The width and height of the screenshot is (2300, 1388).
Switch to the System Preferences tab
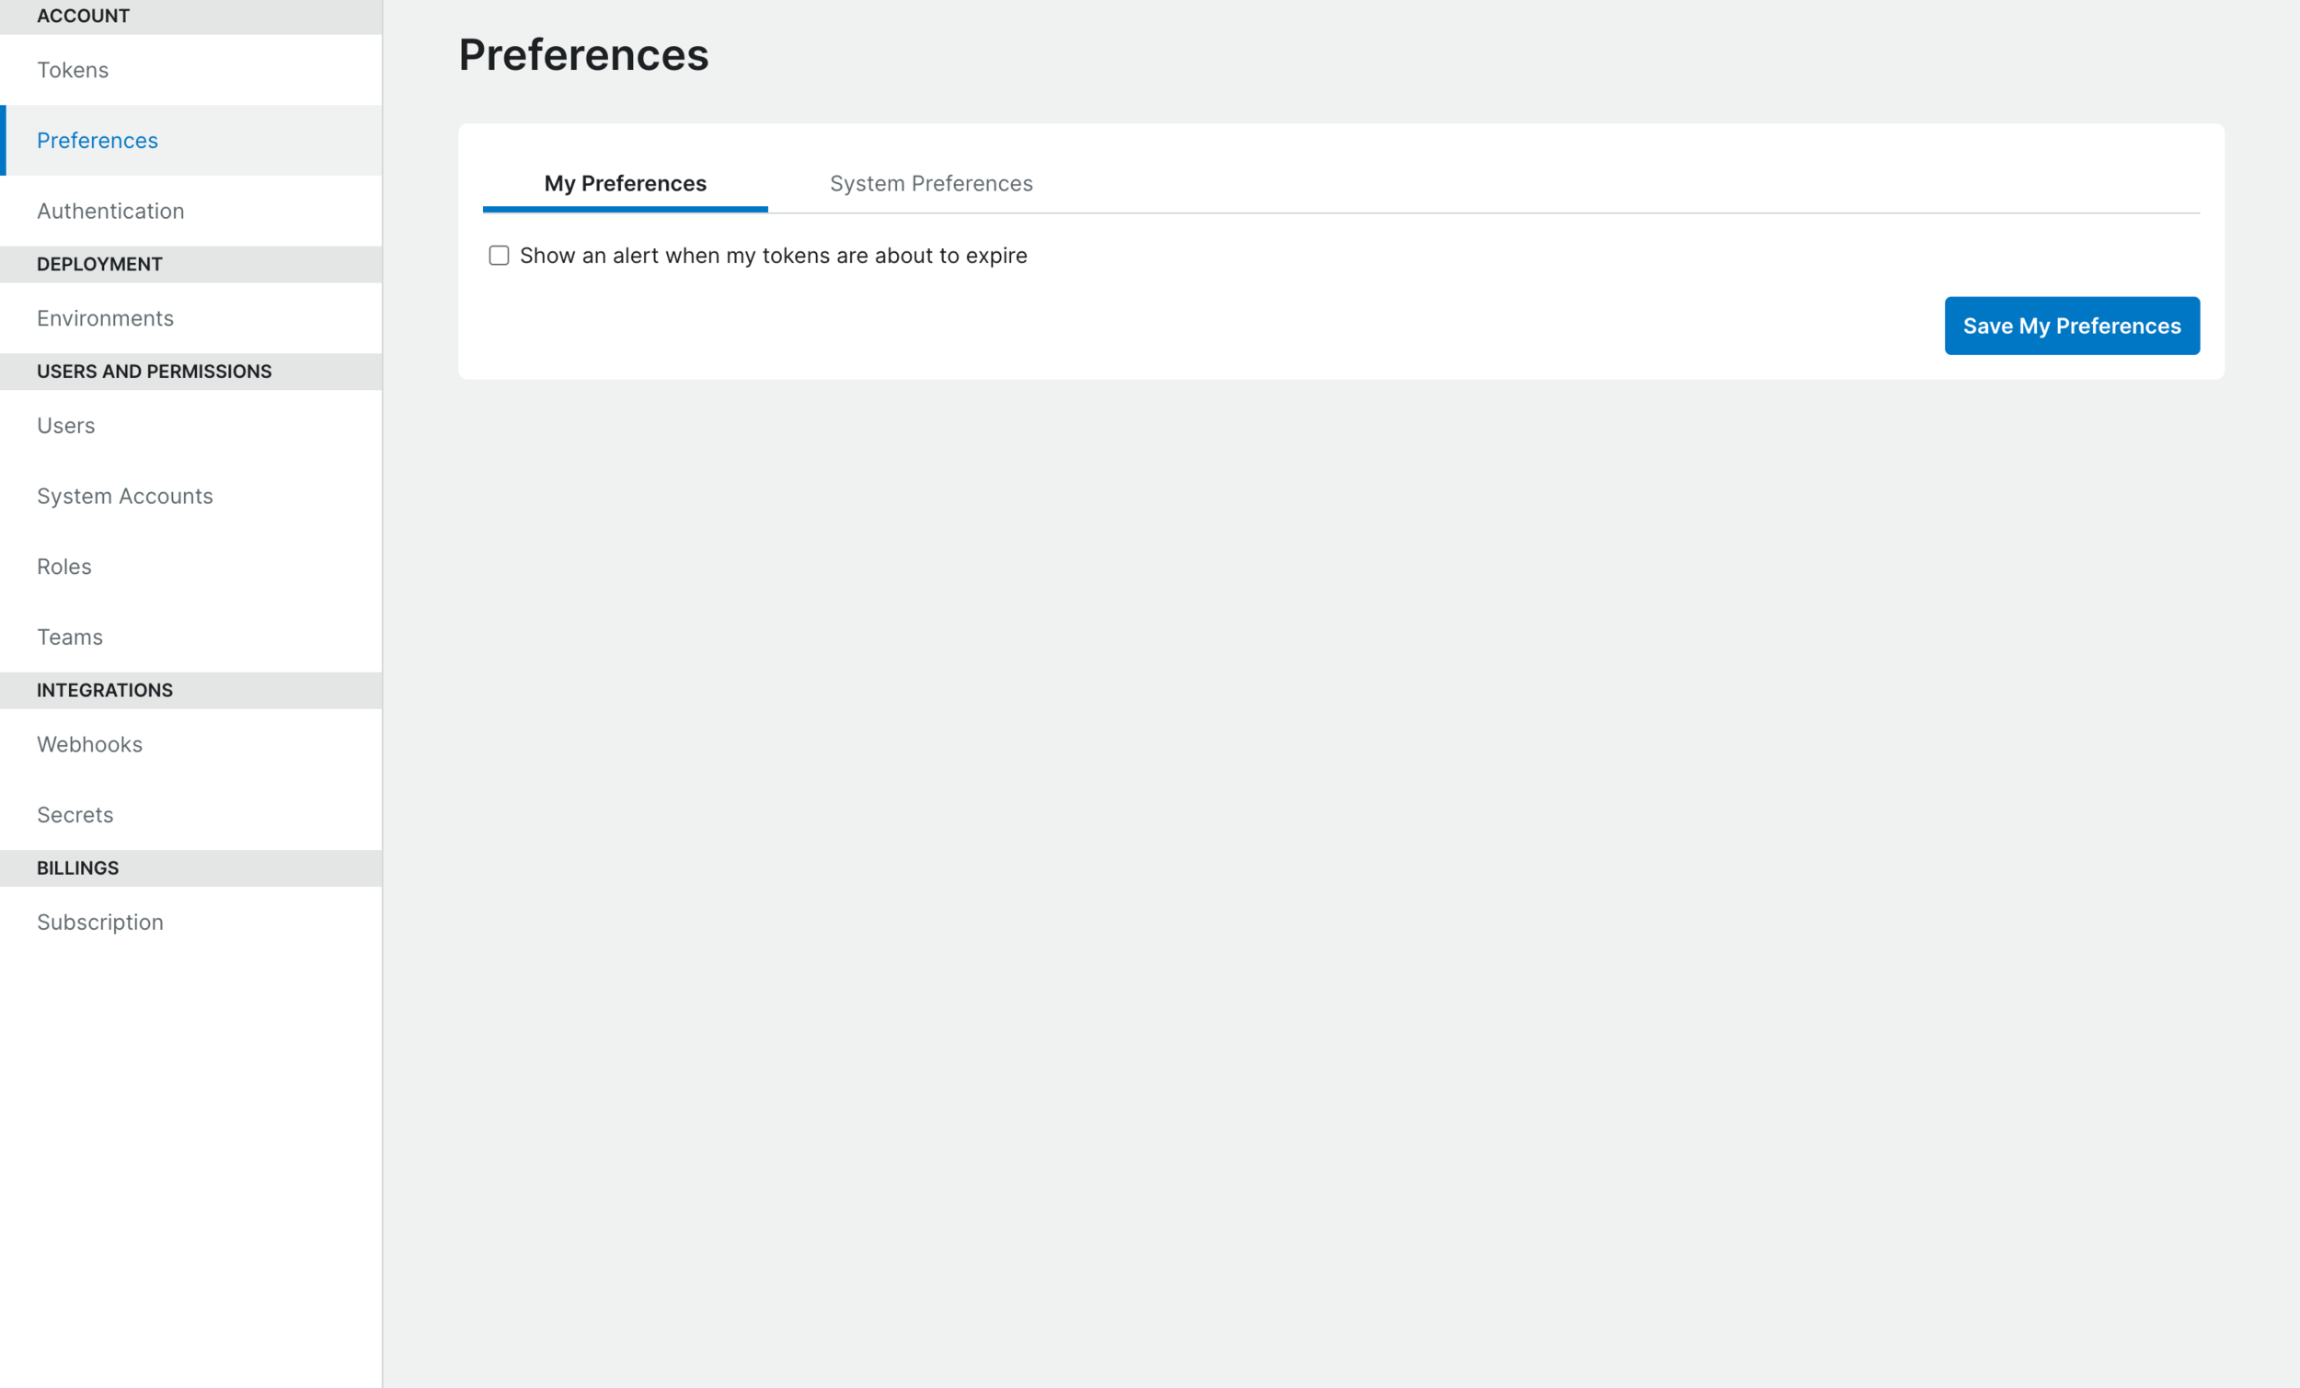coord(930,183)
